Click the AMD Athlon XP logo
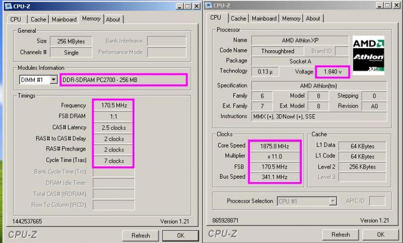Screen dimensions: 403x243 click(368, 55)
